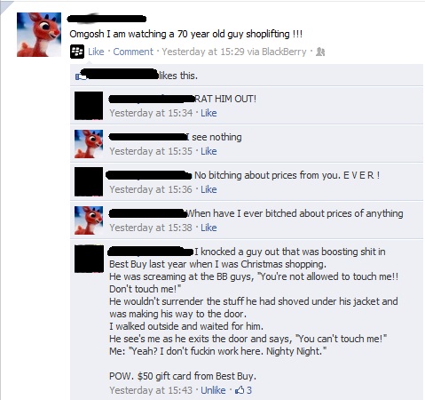Like the original shoplifting post

(96, 52)
